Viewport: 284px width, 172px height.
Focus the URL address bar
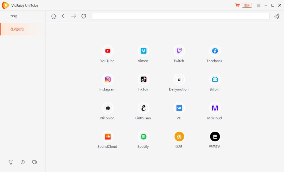coord(180,16)
